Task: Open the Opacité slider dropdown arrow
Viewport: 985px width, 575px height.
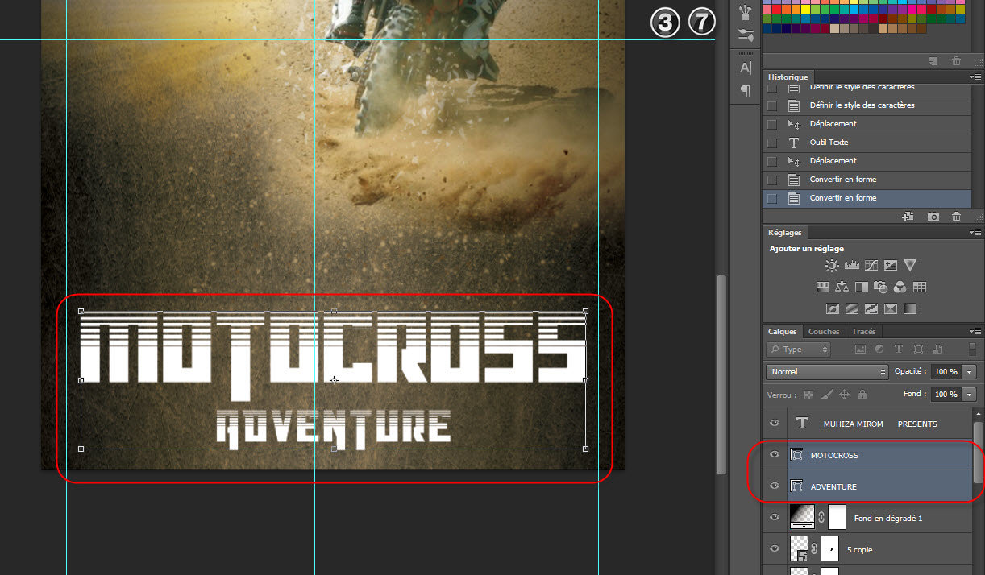Action: point(968,372)
